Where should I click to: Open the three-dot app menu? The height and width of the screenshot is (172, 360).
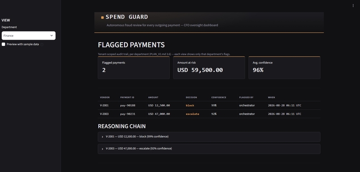tap(353, 5)
